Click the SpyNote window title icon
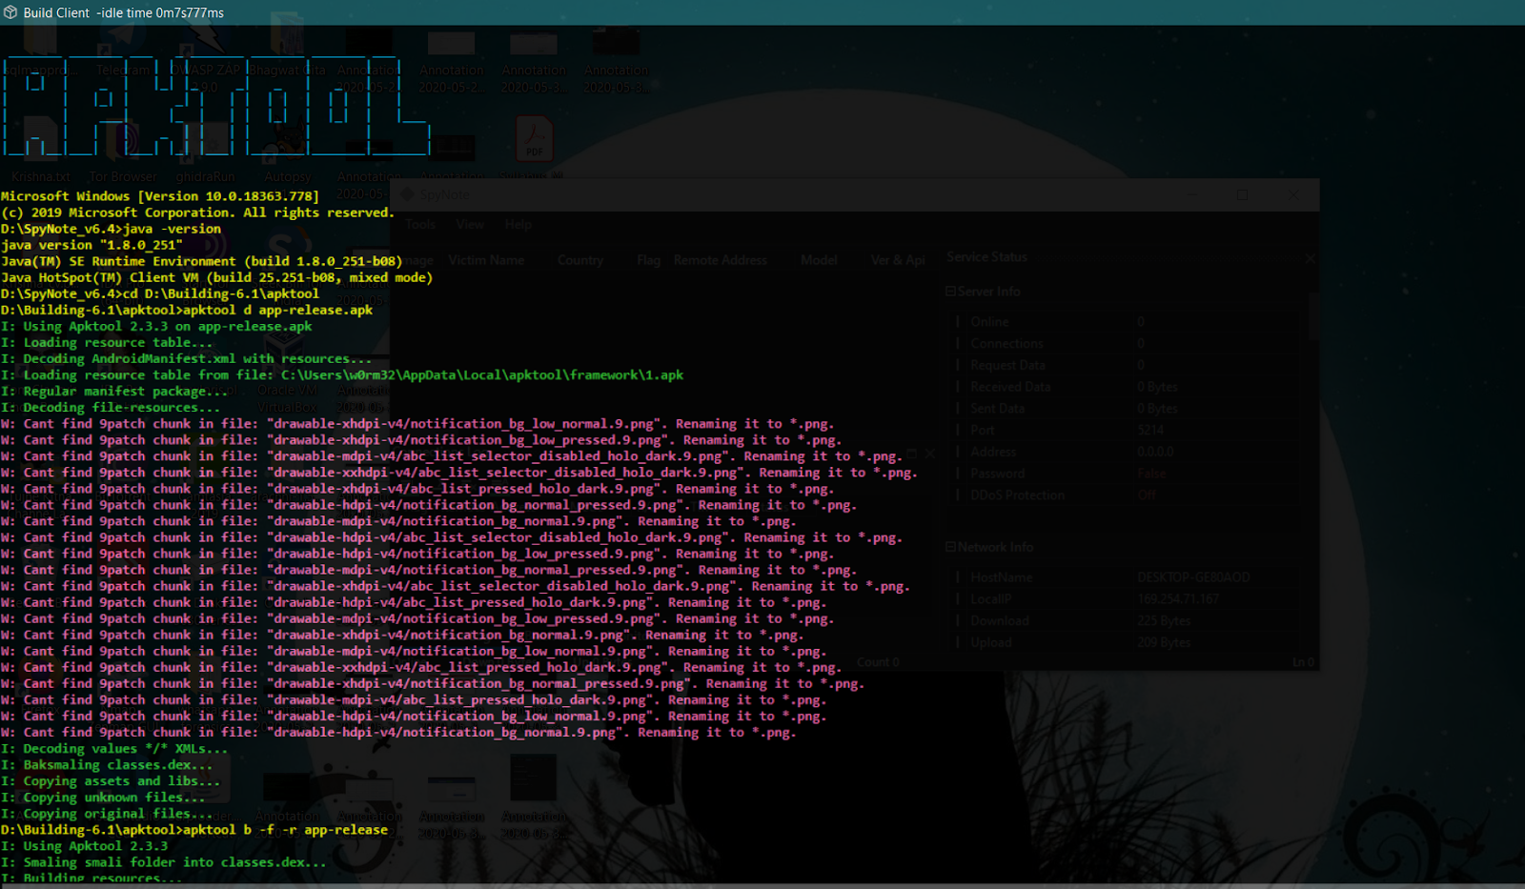The height and width of the screenshot is (889, 1525). coord(407,194)
